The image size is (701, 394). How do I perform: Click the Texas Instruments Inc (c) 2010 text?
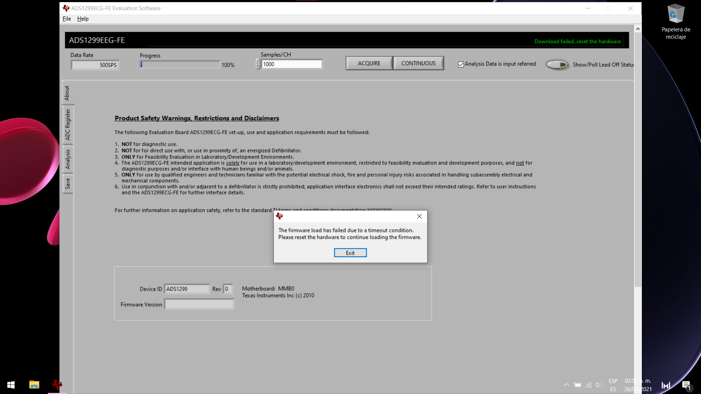[278, 295]
